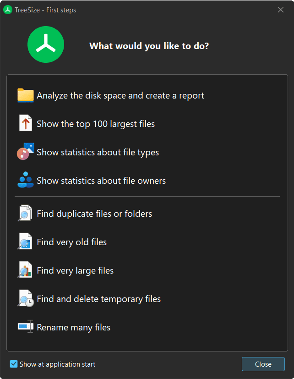Viewport: 294px width, 379px height.
Task: Click the duplicate files search icon
Action: (x=25, y=213)
